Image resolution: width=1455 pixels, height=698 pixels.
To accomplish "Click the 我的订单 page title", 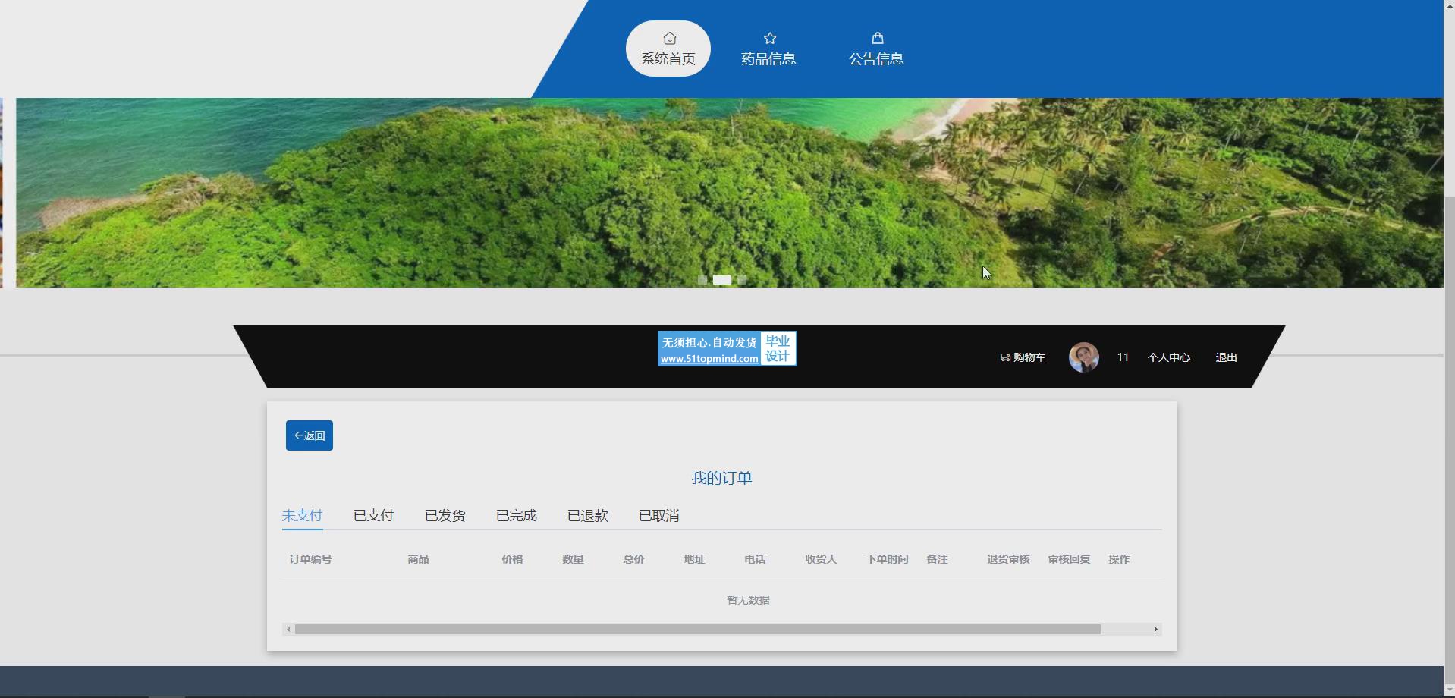I will point(721,478).
